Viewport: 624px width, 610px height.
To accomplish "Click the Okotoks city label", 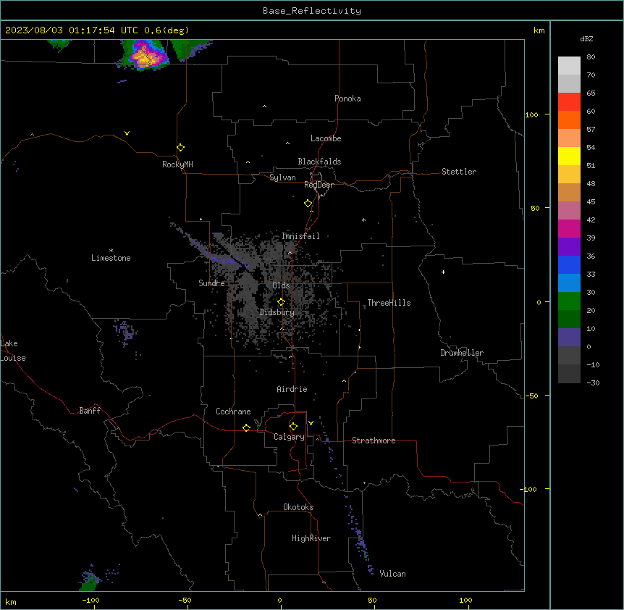I will click(298, 507).
